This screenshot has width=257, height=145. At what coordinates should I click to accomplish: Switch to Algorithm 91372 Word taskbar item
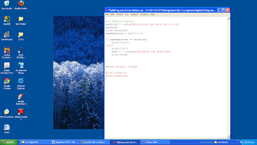[65, 142]
